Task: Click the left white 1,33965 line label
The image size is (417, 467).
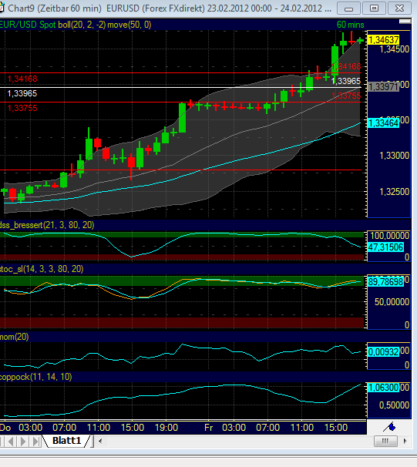Action: pyautogui.click(x=22, y=93)
